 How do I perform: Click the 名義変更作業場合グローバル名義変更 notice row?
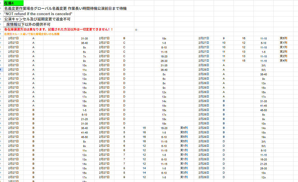click(65, 9)
